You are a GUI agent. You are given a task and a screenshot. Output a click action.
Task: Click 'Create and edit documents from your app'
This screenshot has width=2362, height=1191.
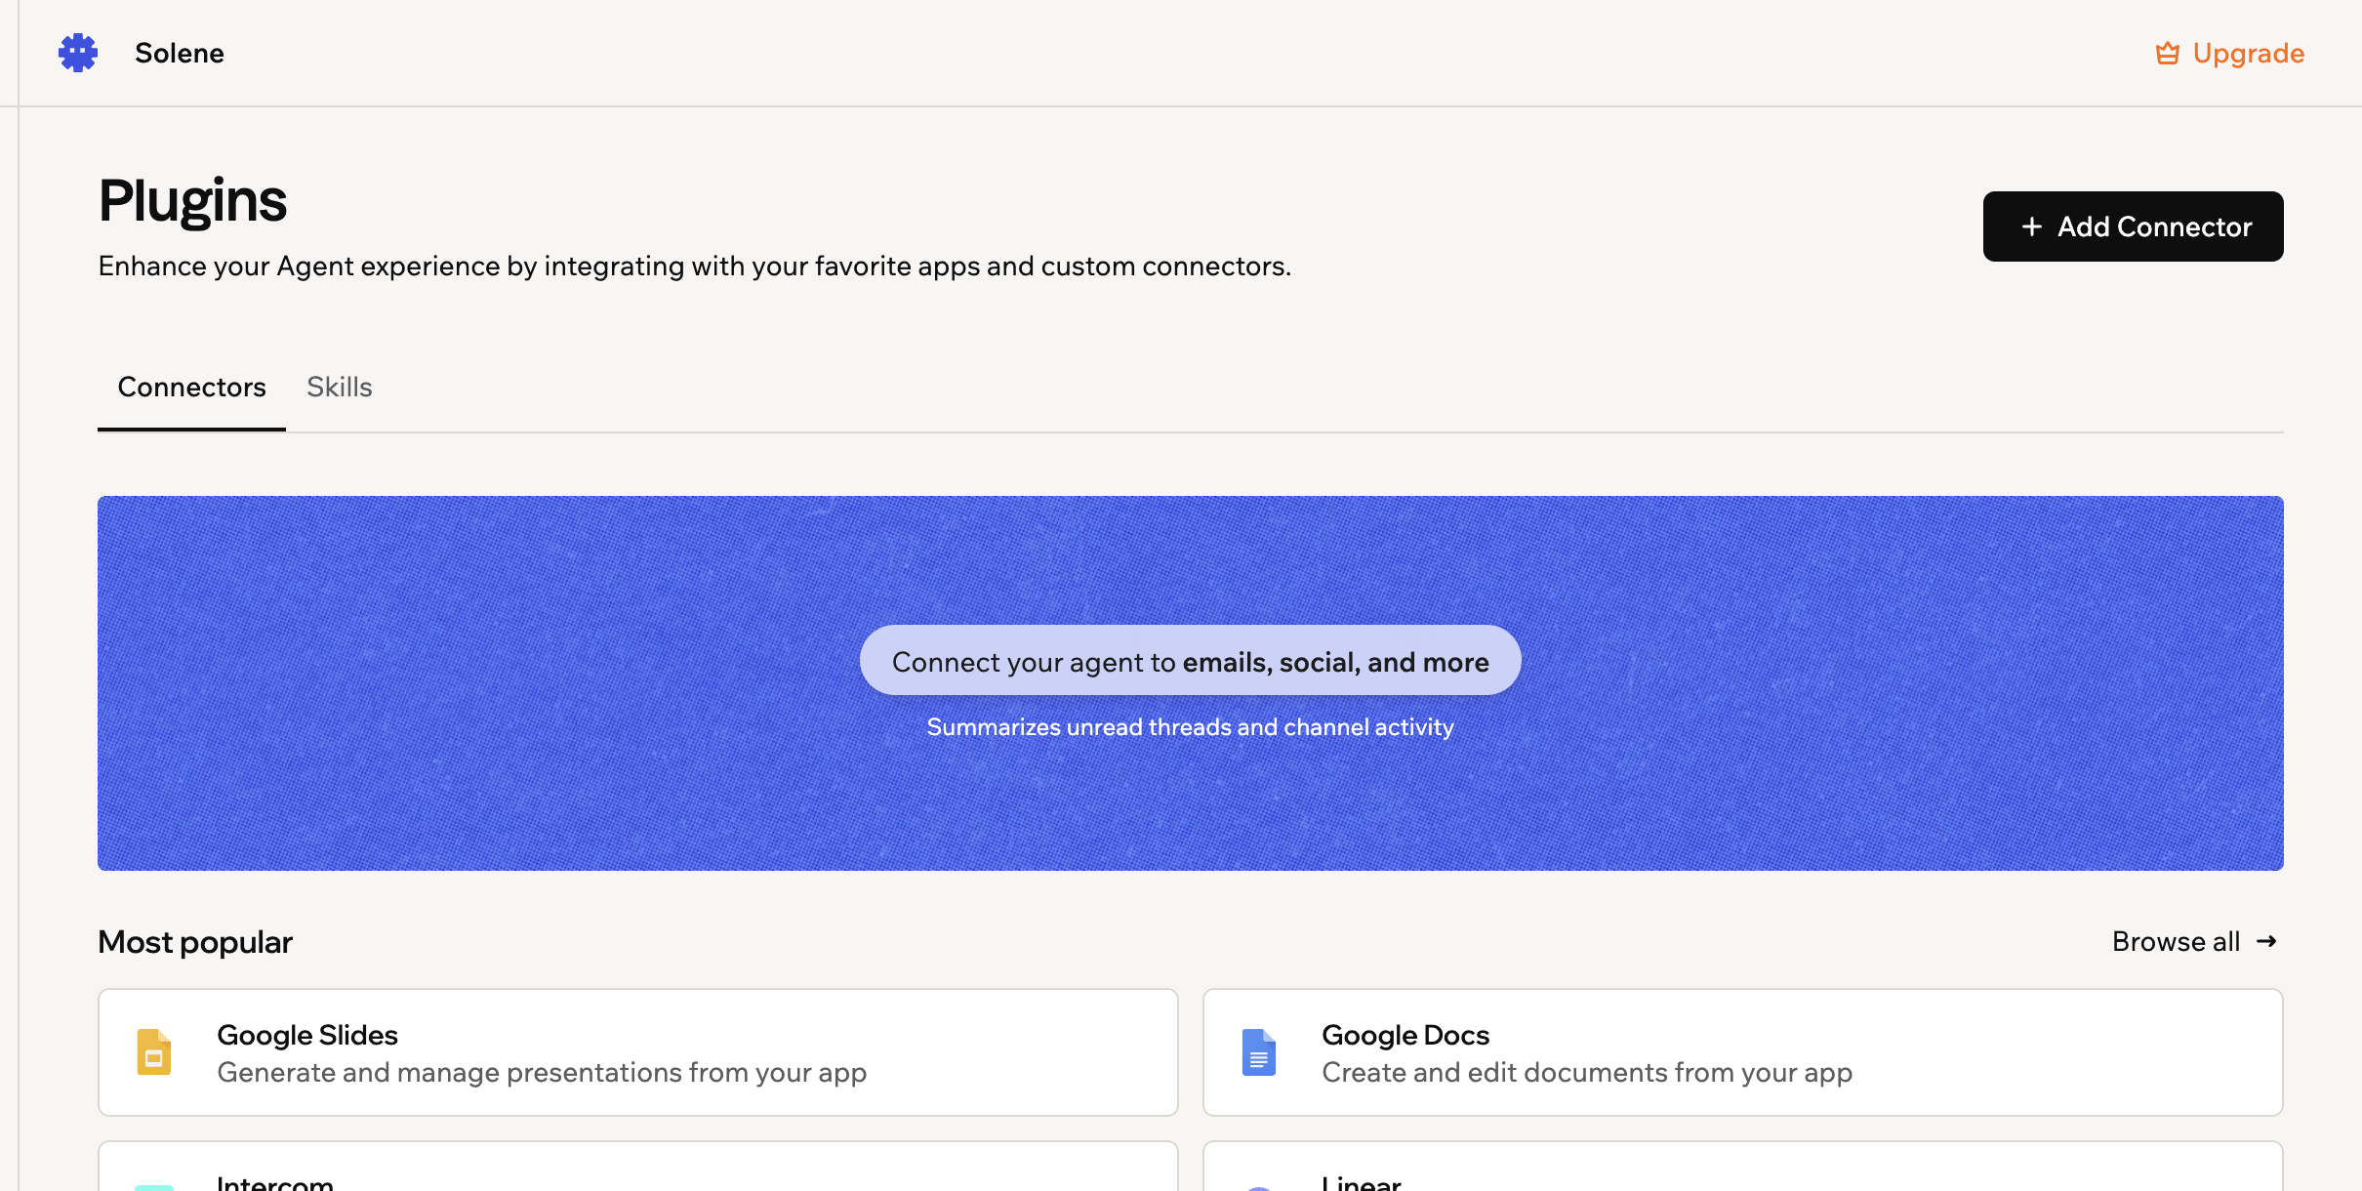tap(1587, 1073)
